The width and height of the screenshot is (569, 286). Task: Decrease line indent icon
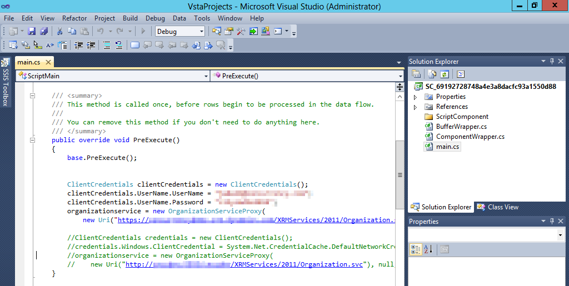click(x=78, y=45)
